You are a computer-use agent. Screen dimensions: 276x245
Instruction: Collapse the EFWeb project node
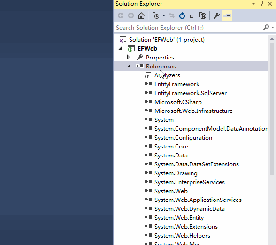click(120, 48)
